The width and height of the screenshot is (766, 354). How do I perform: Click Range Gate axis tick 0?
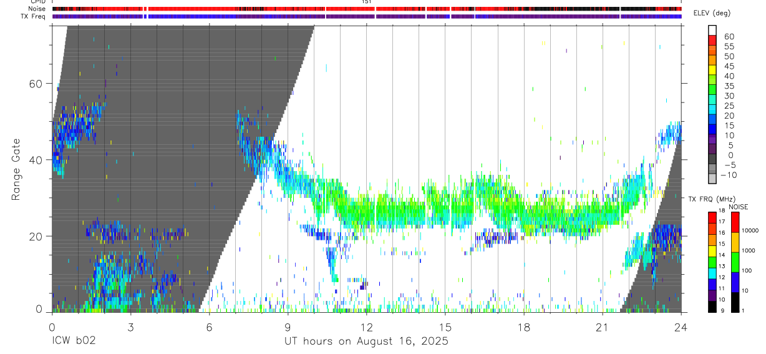point(39,309)
